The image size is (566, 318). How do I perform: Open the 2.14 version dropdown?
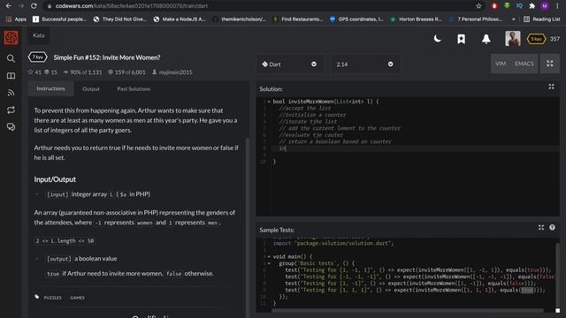pyautogui.click(x=364, y=64)
